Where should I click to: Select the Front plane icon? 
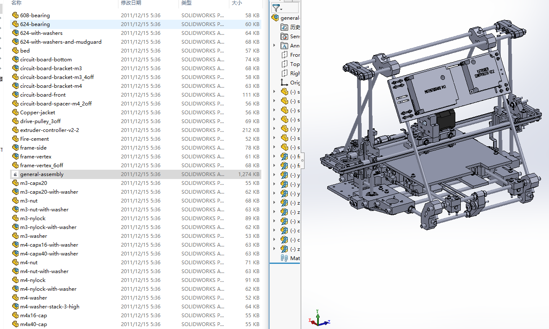(285, 55)
